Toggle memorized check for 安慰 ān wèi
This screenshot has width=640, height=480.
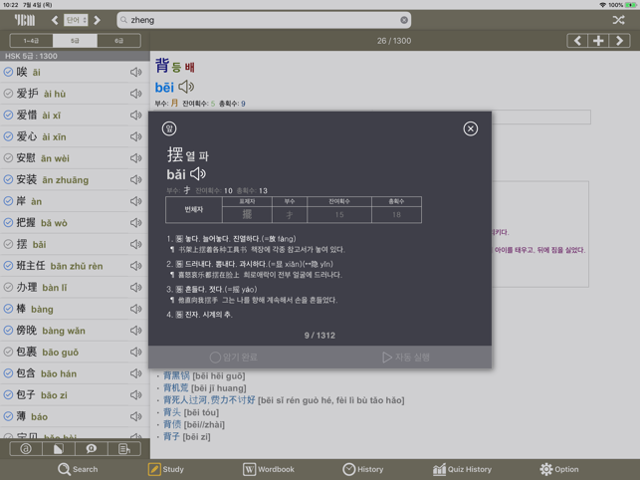coord(8,158)
